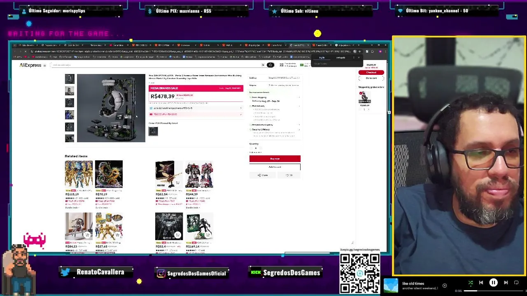This screenshot has height=296, width=527.
Task: Seek within the music progress bar
Action: coord(492,291)
